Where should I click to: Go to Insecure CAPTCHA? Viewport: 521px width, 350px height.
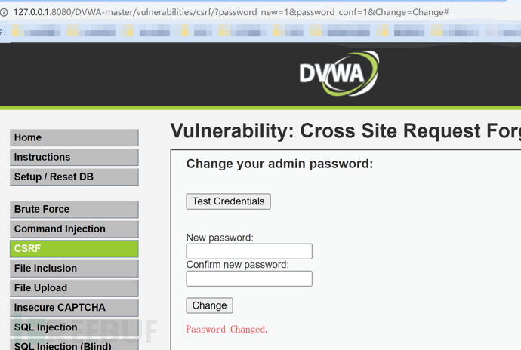pos(74,307)
